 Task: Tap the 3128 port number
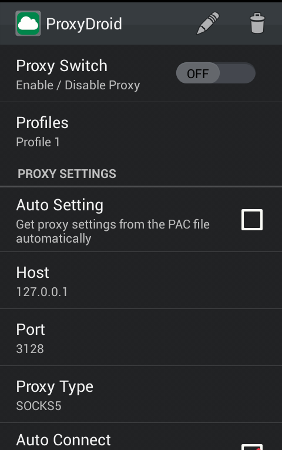point(30,349)
